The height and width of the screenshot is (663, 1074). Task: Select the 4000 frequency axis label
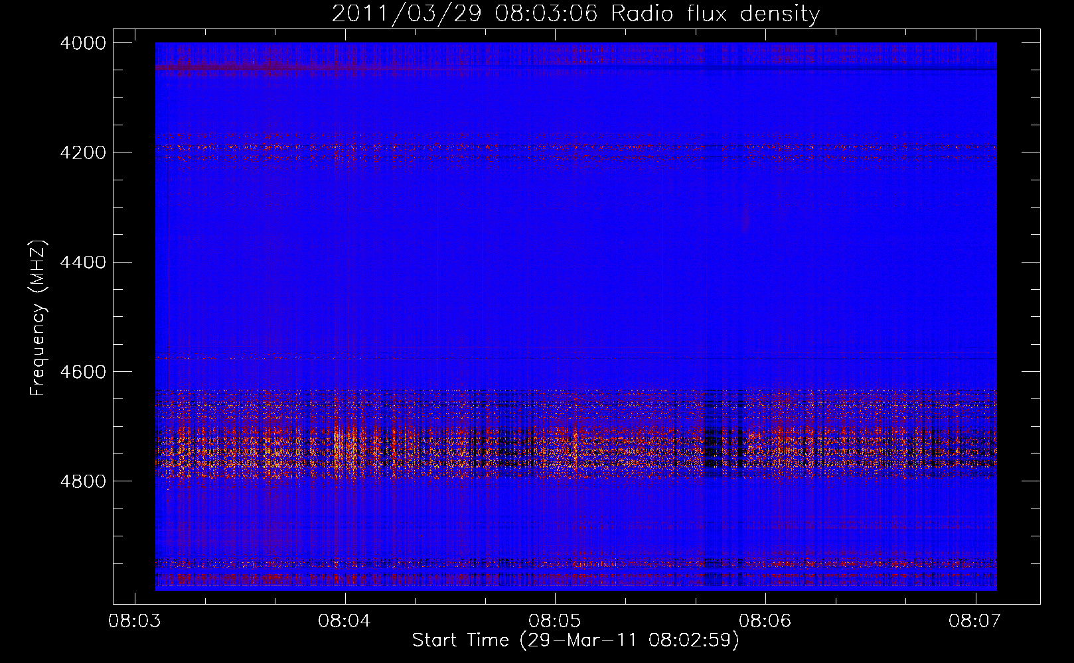coord(83,43)
